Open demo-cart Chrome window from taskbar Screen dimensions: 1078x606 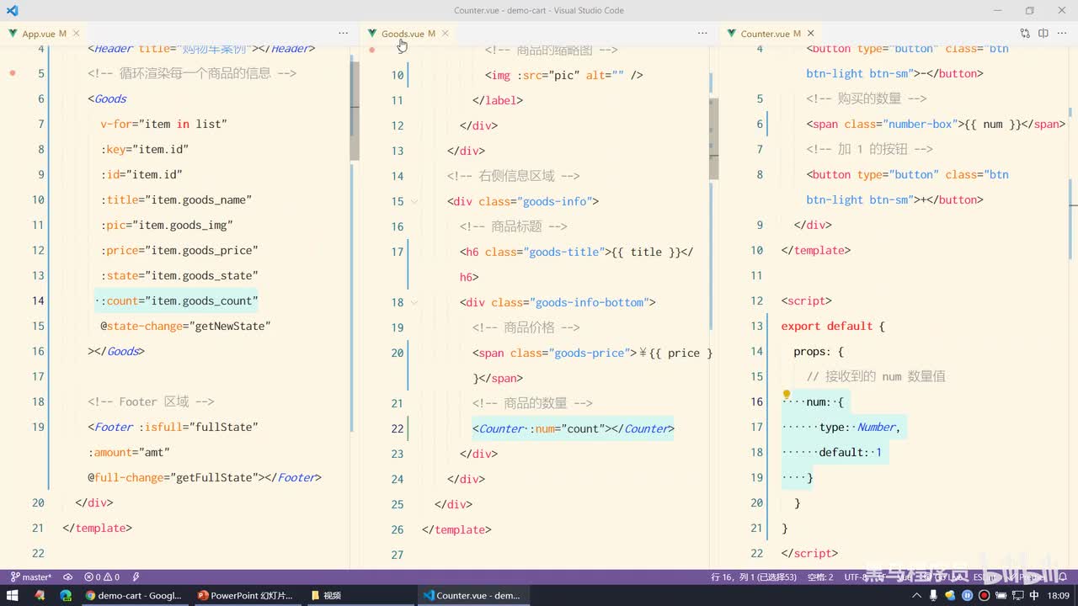(x=133, y=595)
